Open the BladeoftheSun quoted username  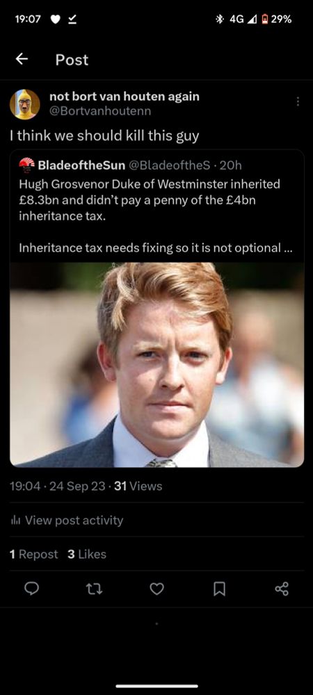pos(81,165)
